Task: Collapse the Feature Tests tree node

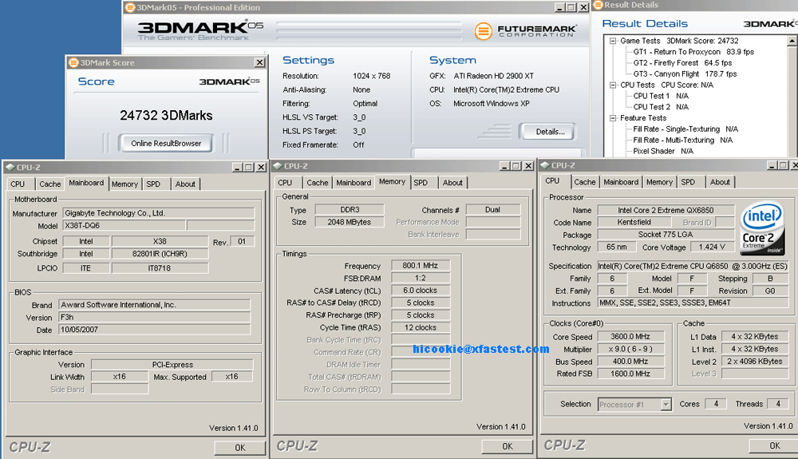Action: point(613,118)
